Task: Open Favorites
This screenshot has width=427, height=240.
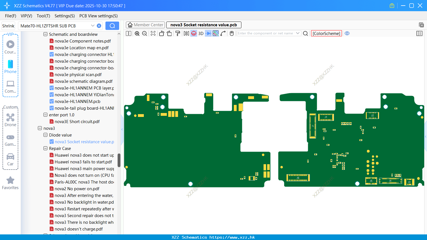Action: coord(10,183)
